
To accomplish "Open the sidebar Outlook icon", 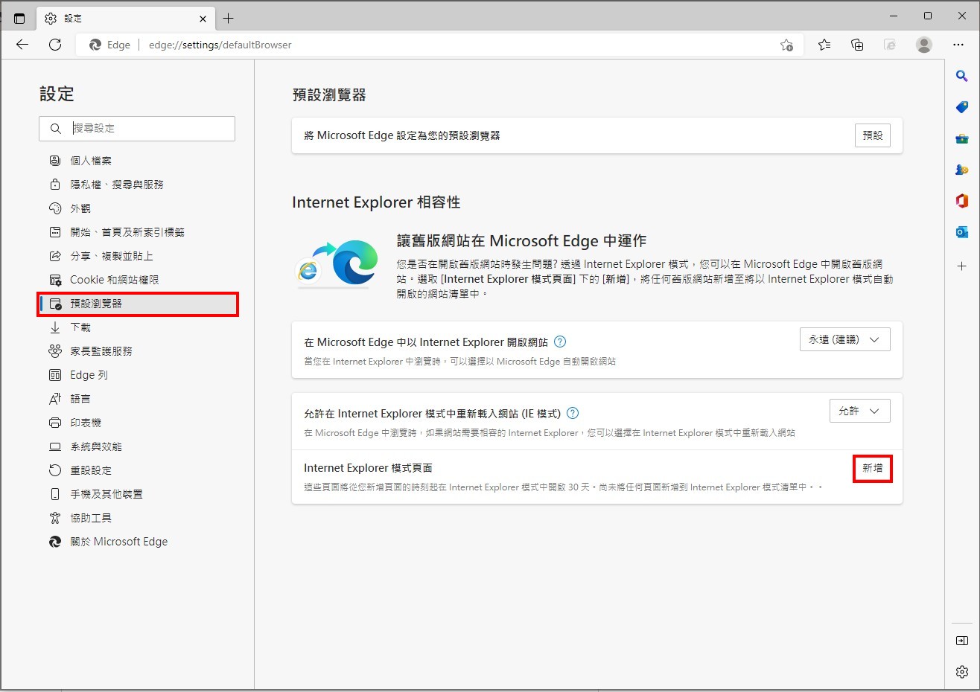I will 962,232.
